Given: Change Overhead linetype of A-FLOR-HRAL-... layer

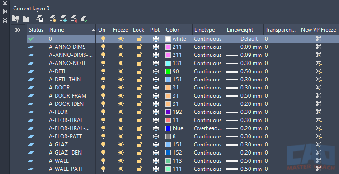Looking at the screenshot, I should pos(208,128).
